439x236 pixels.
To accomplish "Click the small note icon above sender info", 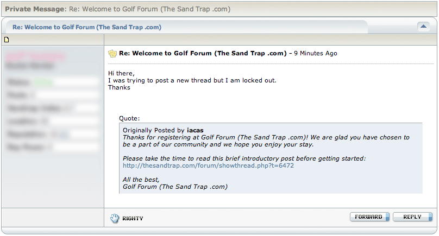I will [7, 40].
